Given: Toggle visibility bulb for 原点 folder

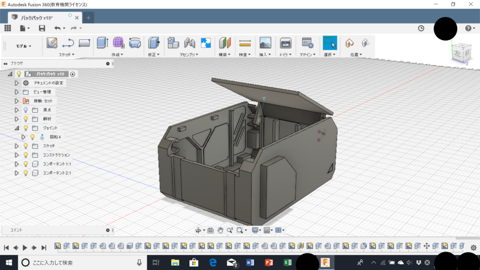Looking at the screenshot, I should (26, 110).
